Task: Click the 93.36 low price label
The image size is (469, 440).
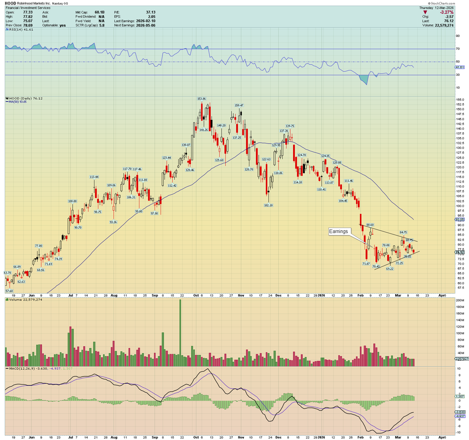Action: [113, 222]
